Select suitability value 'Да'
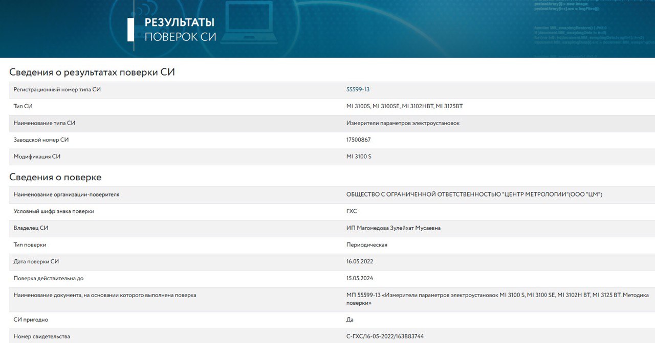The image size is (655, 343). point(350,320)
